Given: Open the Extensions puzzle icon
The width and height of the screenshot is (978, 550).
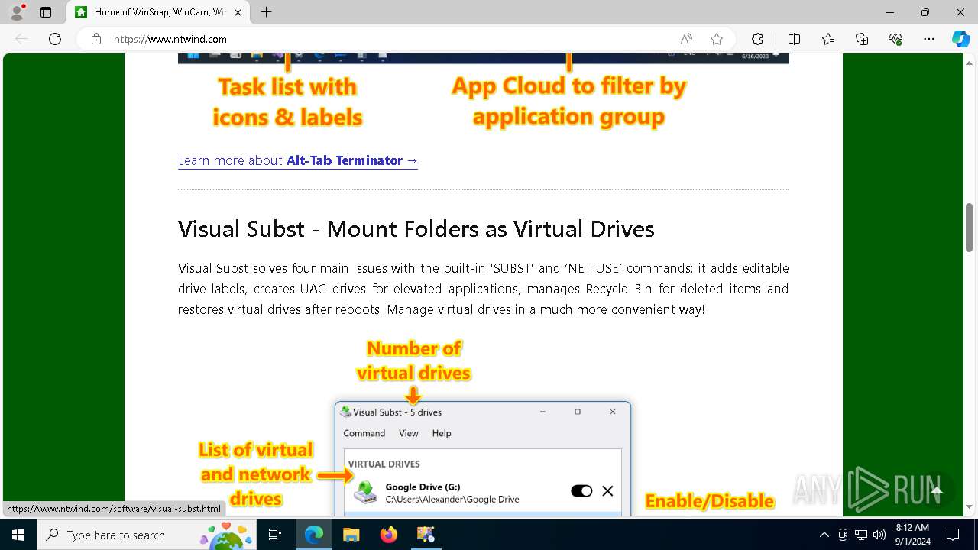Looking at the screenshot, I should click(757, 39).
